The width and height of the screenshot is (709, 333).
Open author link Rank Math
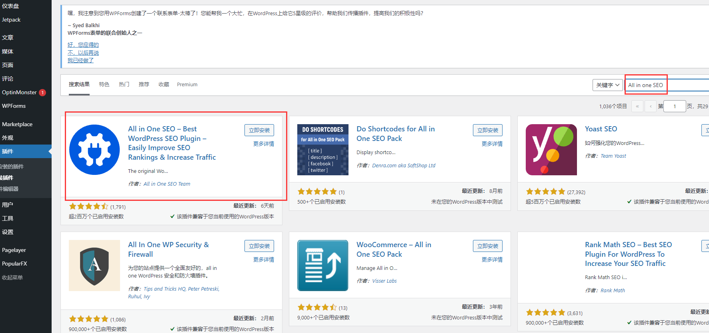point(613,291)
